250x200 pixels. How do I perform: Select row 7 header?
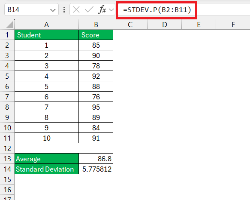[x=7, y=97]
